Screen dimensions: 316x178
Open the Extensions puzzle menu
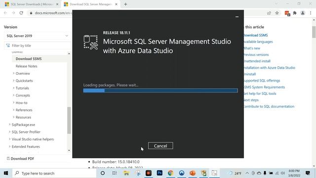coord(295,13)
